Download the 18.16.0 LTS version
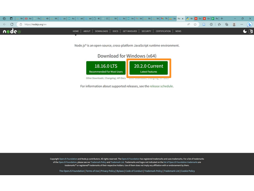Image resolution: width=254 pixels, height=191 pixels. click(x=106, y=68)
